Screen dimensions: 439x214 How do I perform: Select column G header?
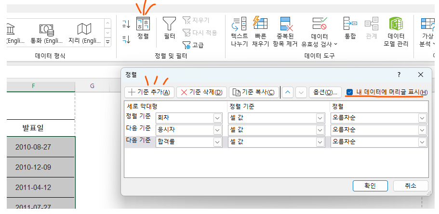92,87
